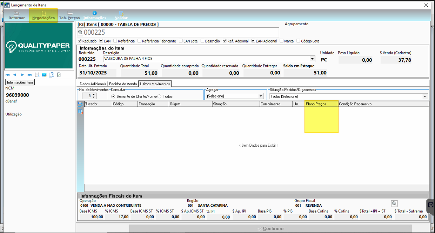Expand the Agregar dropdown

tap(261, 96)
